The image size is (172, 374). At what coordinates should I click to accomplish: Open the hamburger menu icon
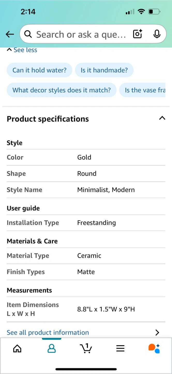(120, 348)
